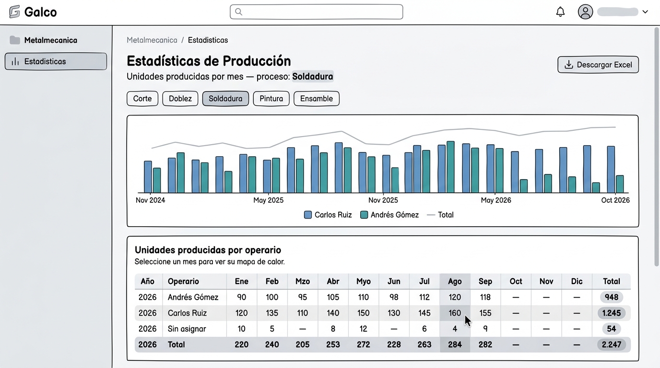Click the Ago total cell 284

click(455, 345)
